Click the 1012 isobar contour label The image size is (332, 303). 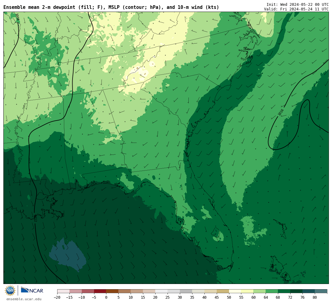pos(35,218)
